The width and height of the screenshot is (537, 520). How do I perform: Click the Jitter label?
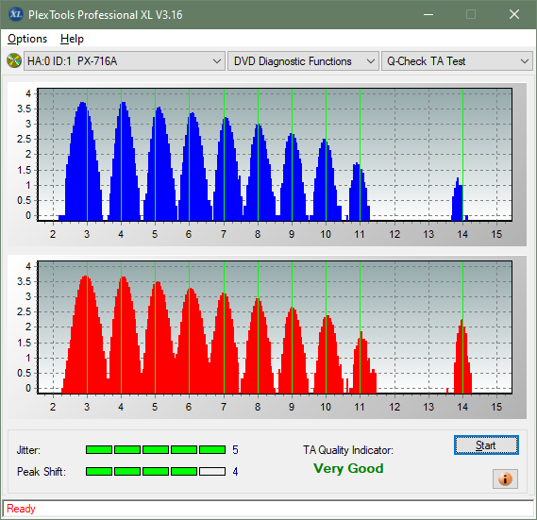[28, 450]
